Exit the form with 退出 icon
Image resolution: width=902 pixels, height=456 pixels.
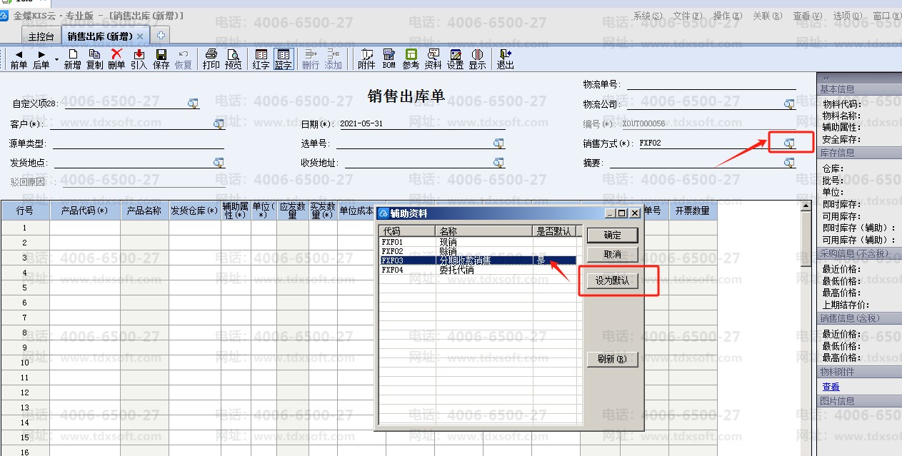click(x=505, y=59)
